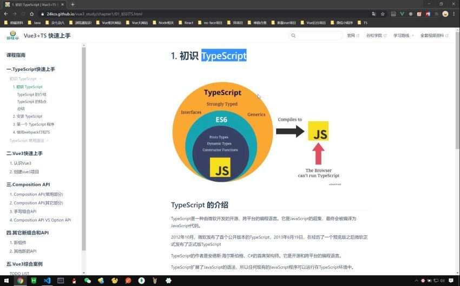
Task: Open the green Vue devtools extension icon
Action: pyautogui.click(x=402, y=13)
